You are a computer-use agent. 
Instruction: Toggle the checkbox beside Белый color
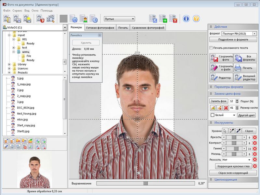[213, 115]
